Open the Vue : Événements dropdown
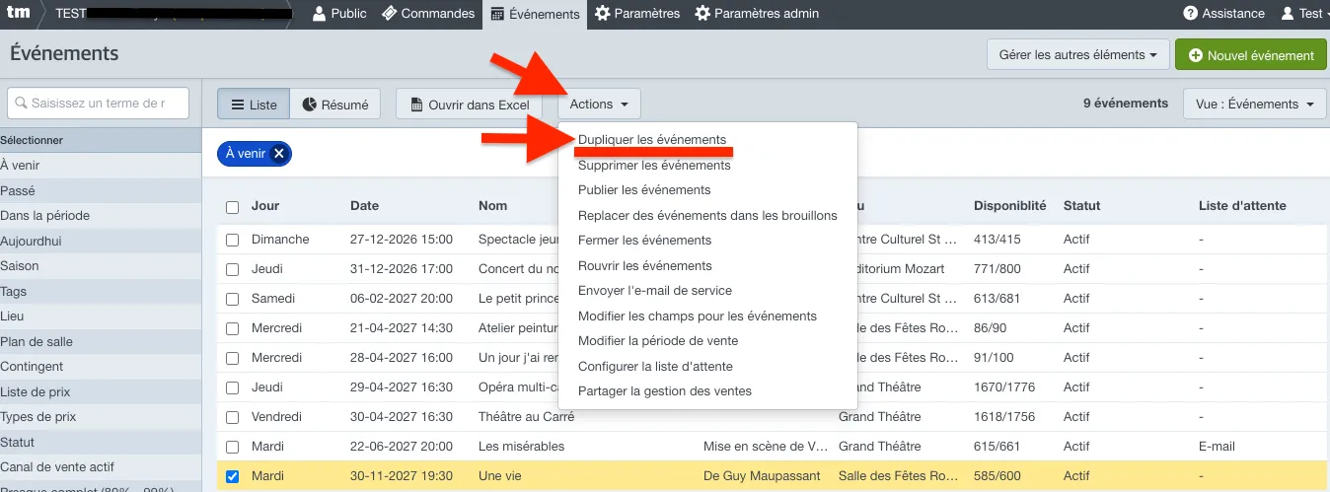The width and height of the screenshot is (1330, 492). [1255, 105]
